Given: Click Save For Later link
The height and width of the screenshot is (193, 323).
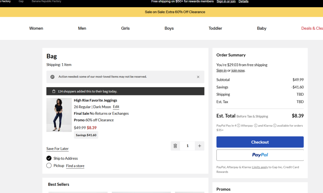Looking at the screenshot, I should coord(57,149).
